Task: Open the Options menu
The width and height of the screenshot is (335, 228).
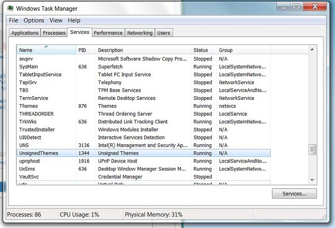Action: 34,20
